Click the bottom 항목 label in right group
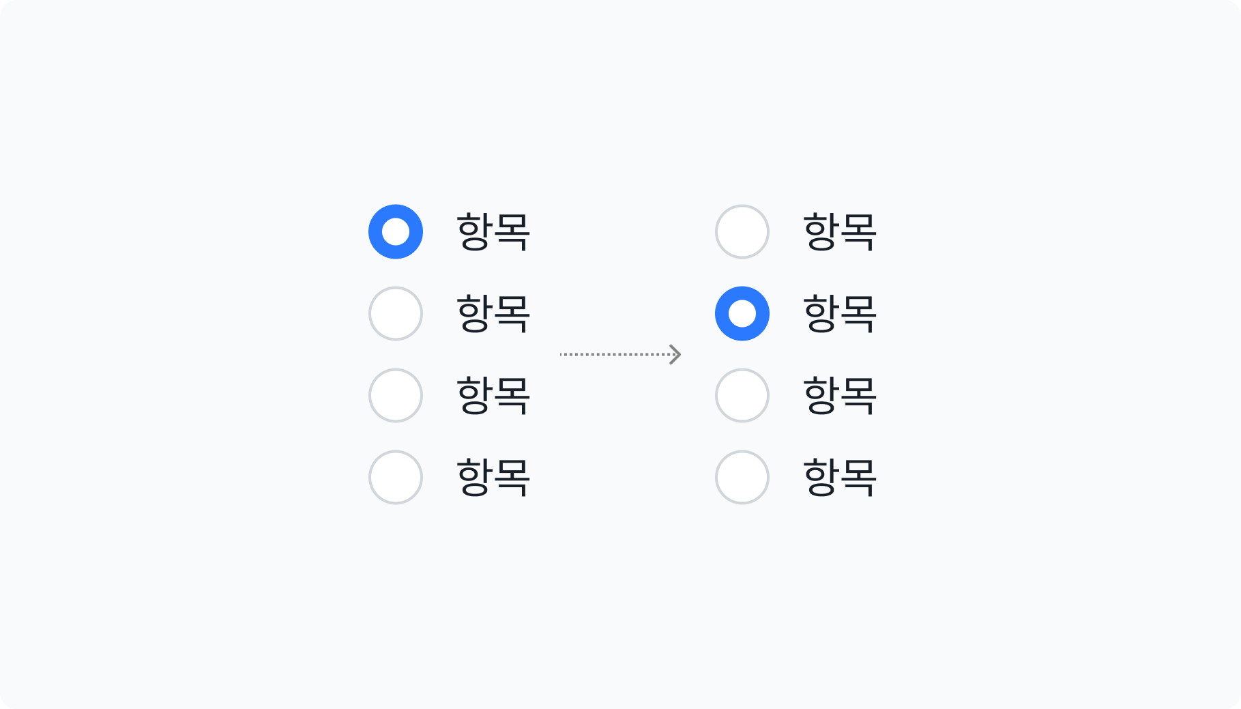Image resolution: width=1241 pixels, height=709 pixels. (840, 477)
